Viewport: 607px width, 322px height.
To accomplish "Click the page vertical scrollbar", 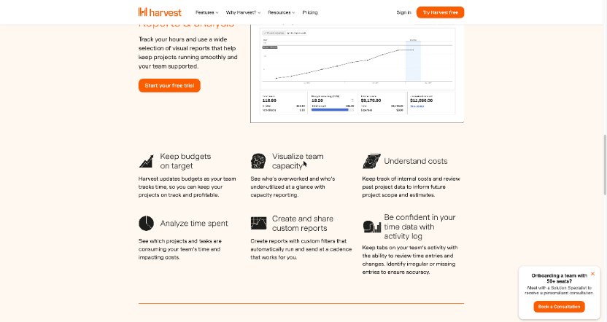I will (604, 165).
